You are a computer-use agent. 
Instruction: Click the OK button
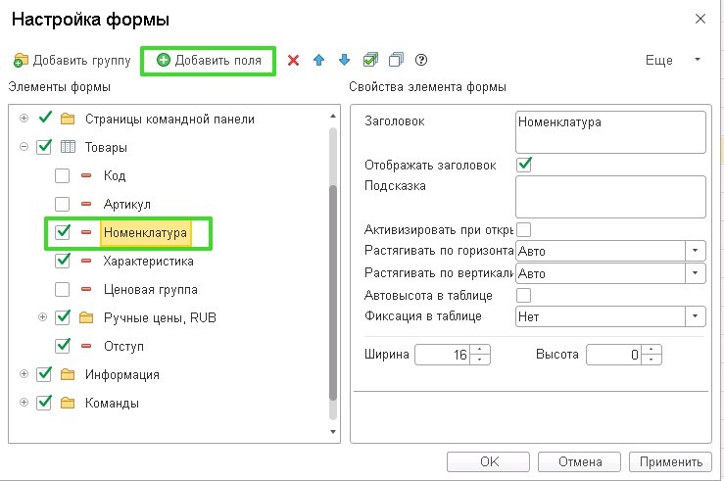[488, 461]
